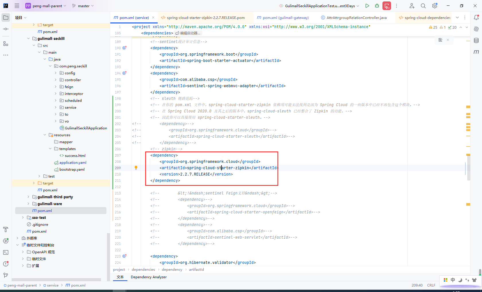Image resolution: width=482 pixels, height=292 pixels.
Task: Close the floating editor toolbar
Action: (448, 40)
